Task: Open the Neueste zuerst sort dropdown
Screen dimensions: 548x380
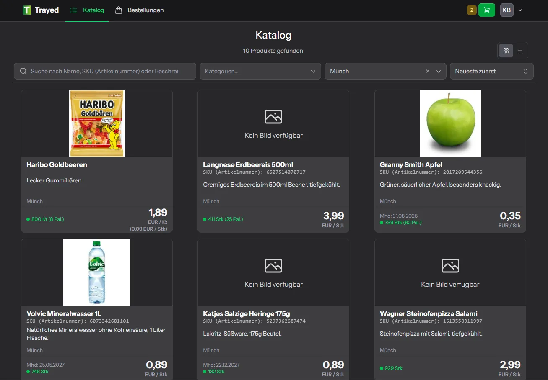Action: [491, 71]
